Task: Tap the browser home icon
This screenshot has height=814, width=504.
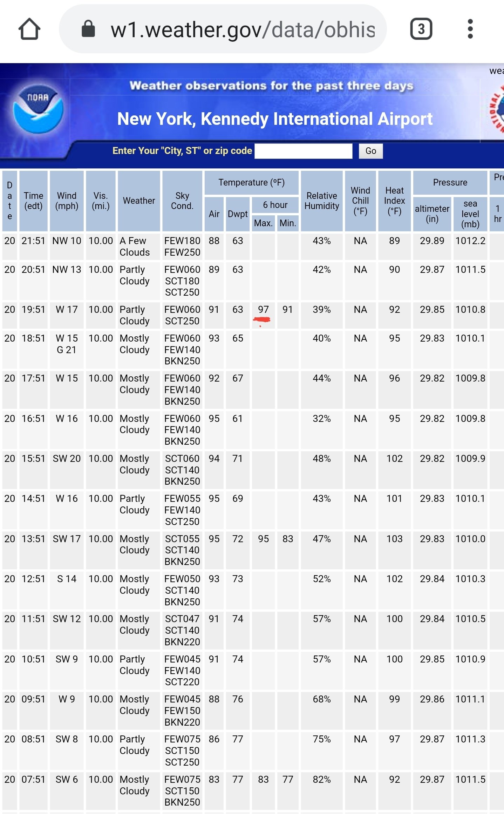Action: coord(29,29)
